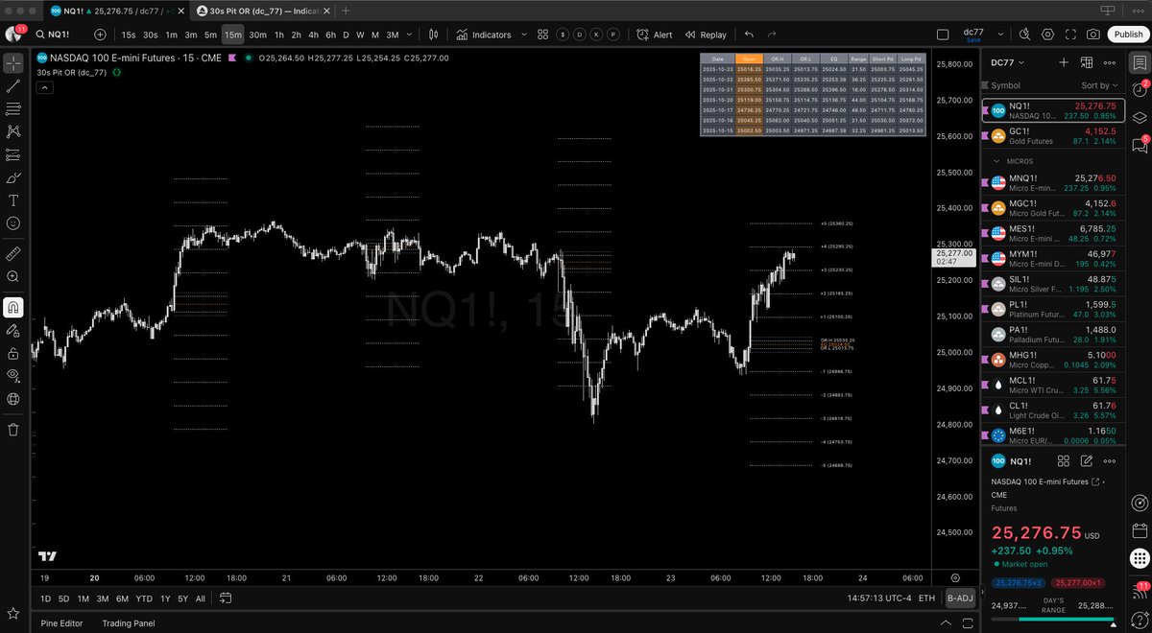Open the patterns drawing tool group

coord(13,132)
